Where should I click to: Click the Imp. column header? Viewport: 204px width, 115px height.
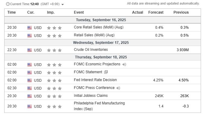tap(51, 12)
